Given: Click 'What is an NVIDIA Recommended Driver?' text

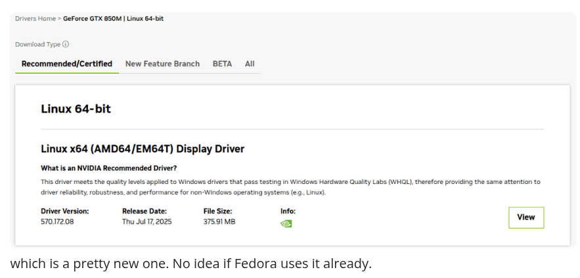Looking at the screenshot, I should pyautogui.click(x=109, y=168).
